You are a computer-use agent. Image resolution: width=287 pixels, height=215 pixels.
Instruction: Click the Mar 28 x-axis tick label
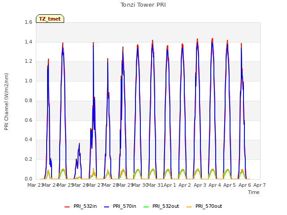(110, 185)
